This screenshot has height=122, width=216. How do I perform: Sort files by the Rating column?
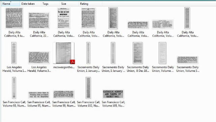tap(90, 4)
